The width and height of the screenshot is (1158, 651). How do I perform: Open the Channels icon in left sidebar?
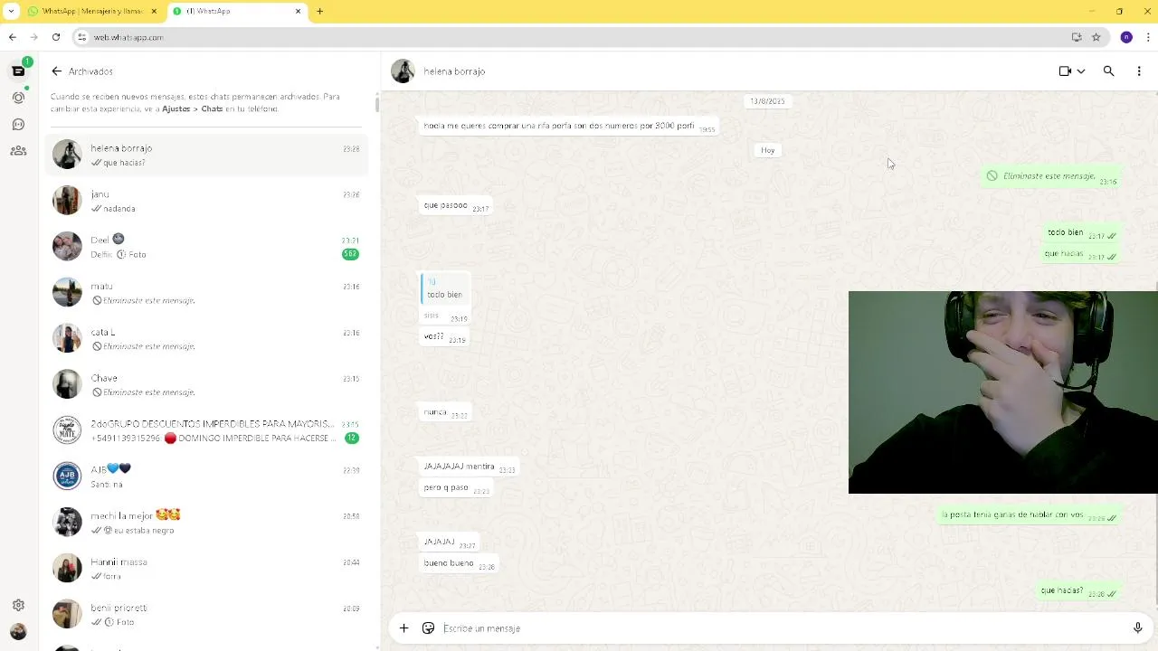click(18, 124)
